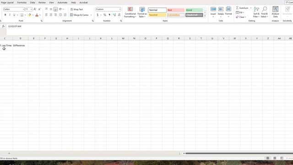Apply the Calculation cell style
293x165 pixels.
(176, 15)
